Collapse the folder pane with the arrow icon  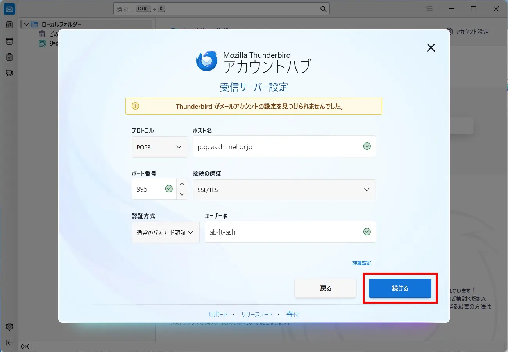9,343
